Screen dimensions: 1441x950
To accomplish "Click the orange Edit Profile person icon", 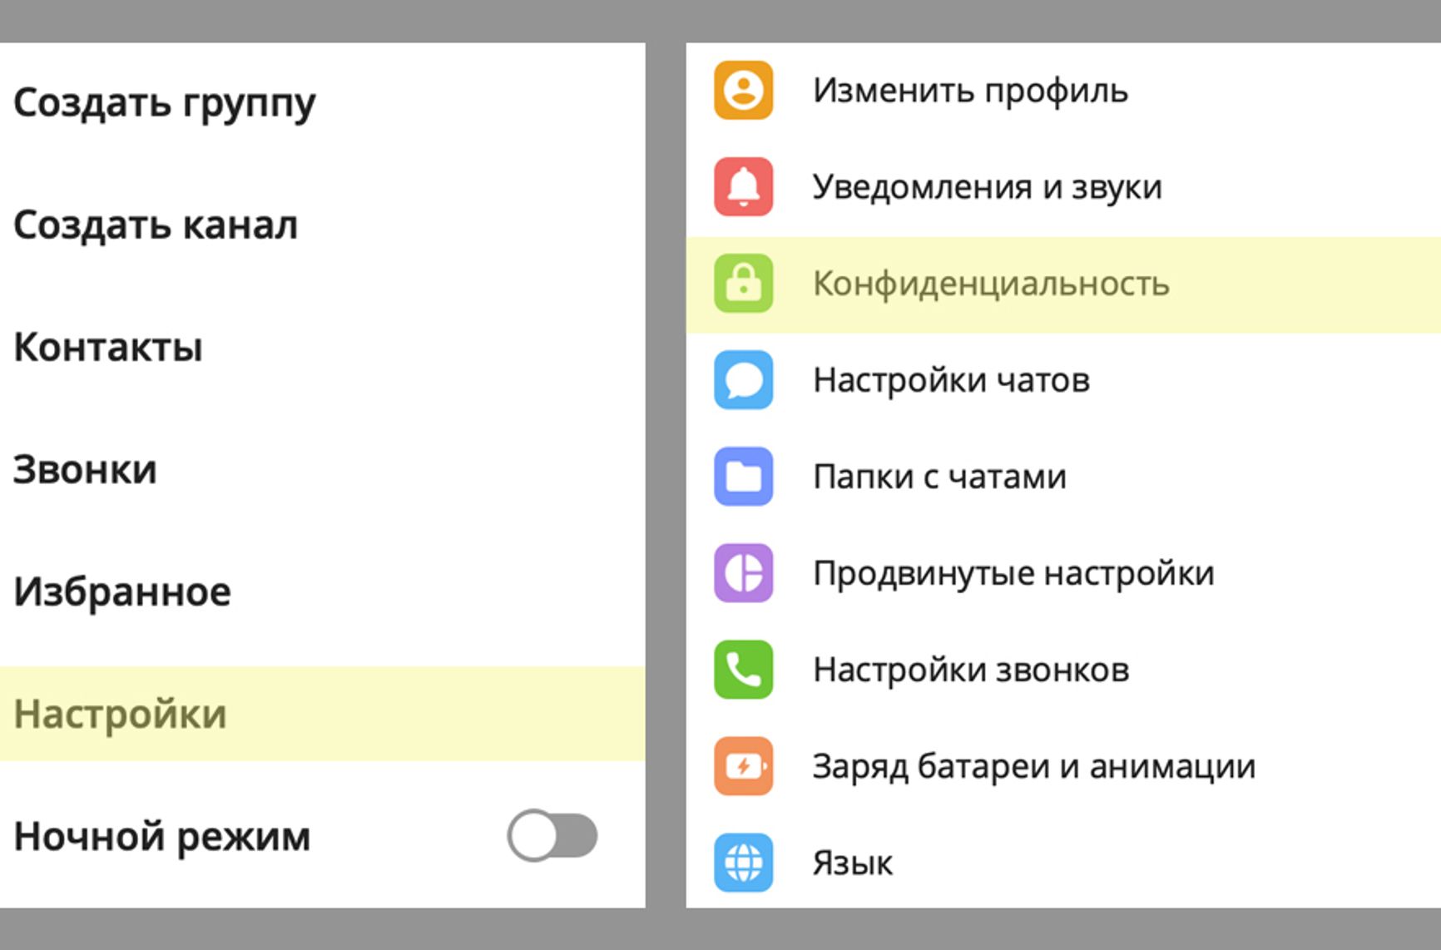I will coord(743,90).
